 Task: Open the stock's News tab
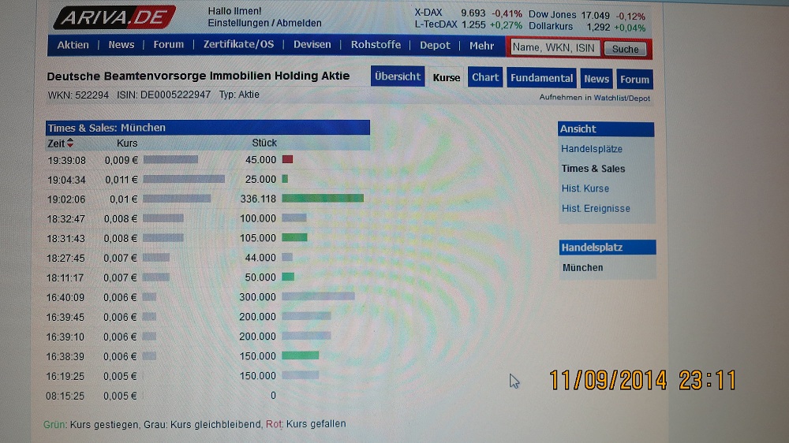[596, 79]
